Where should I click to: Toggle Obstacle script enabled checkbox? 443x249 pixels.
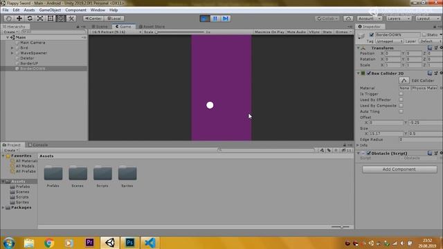pyautogui.click(x=369, y=153)
